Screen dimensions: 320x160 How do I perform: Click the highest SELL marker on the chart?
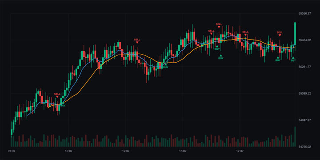[x=219, y=25]
